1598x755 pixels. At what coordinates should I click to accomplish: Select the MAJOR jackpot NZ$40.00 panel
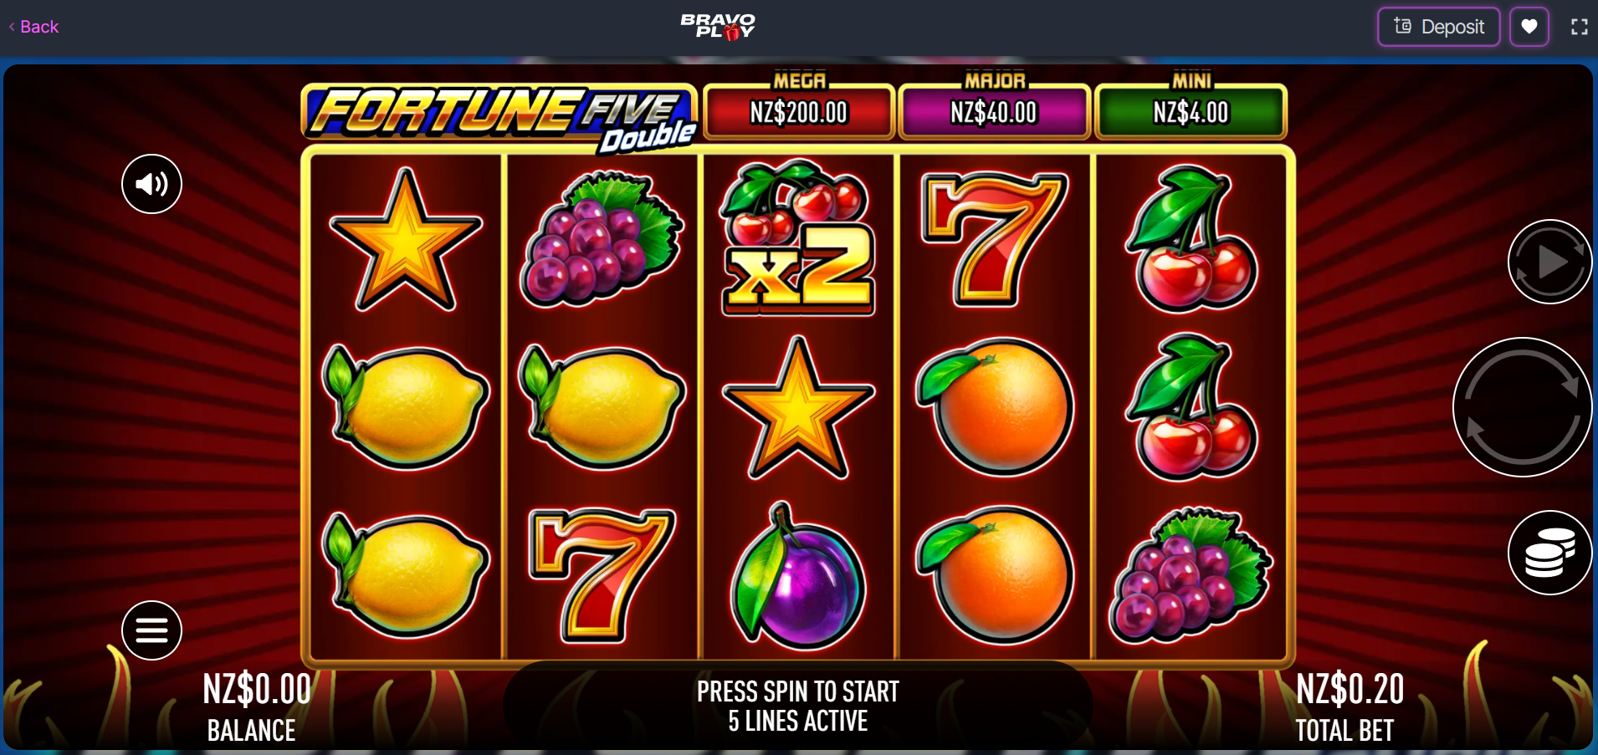[x=994, y=109]
